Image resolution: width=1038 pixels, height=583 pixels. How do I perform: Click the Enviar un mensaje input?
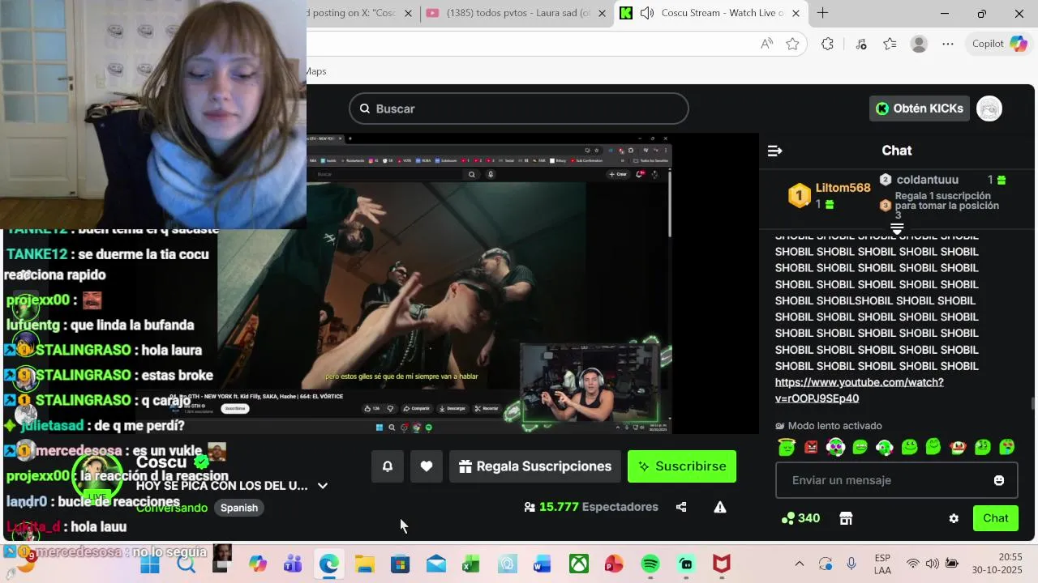(x=895, y=480)
